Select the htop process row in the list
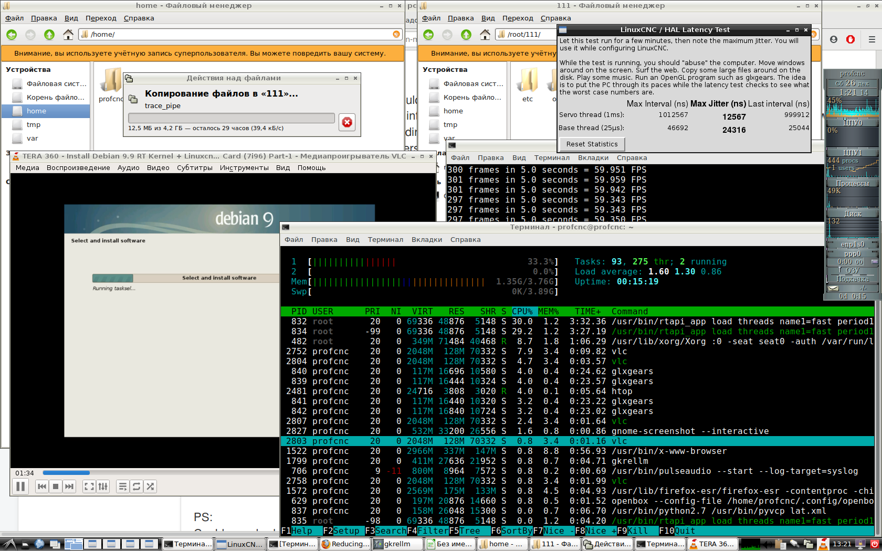 click(x=577, y=391)
